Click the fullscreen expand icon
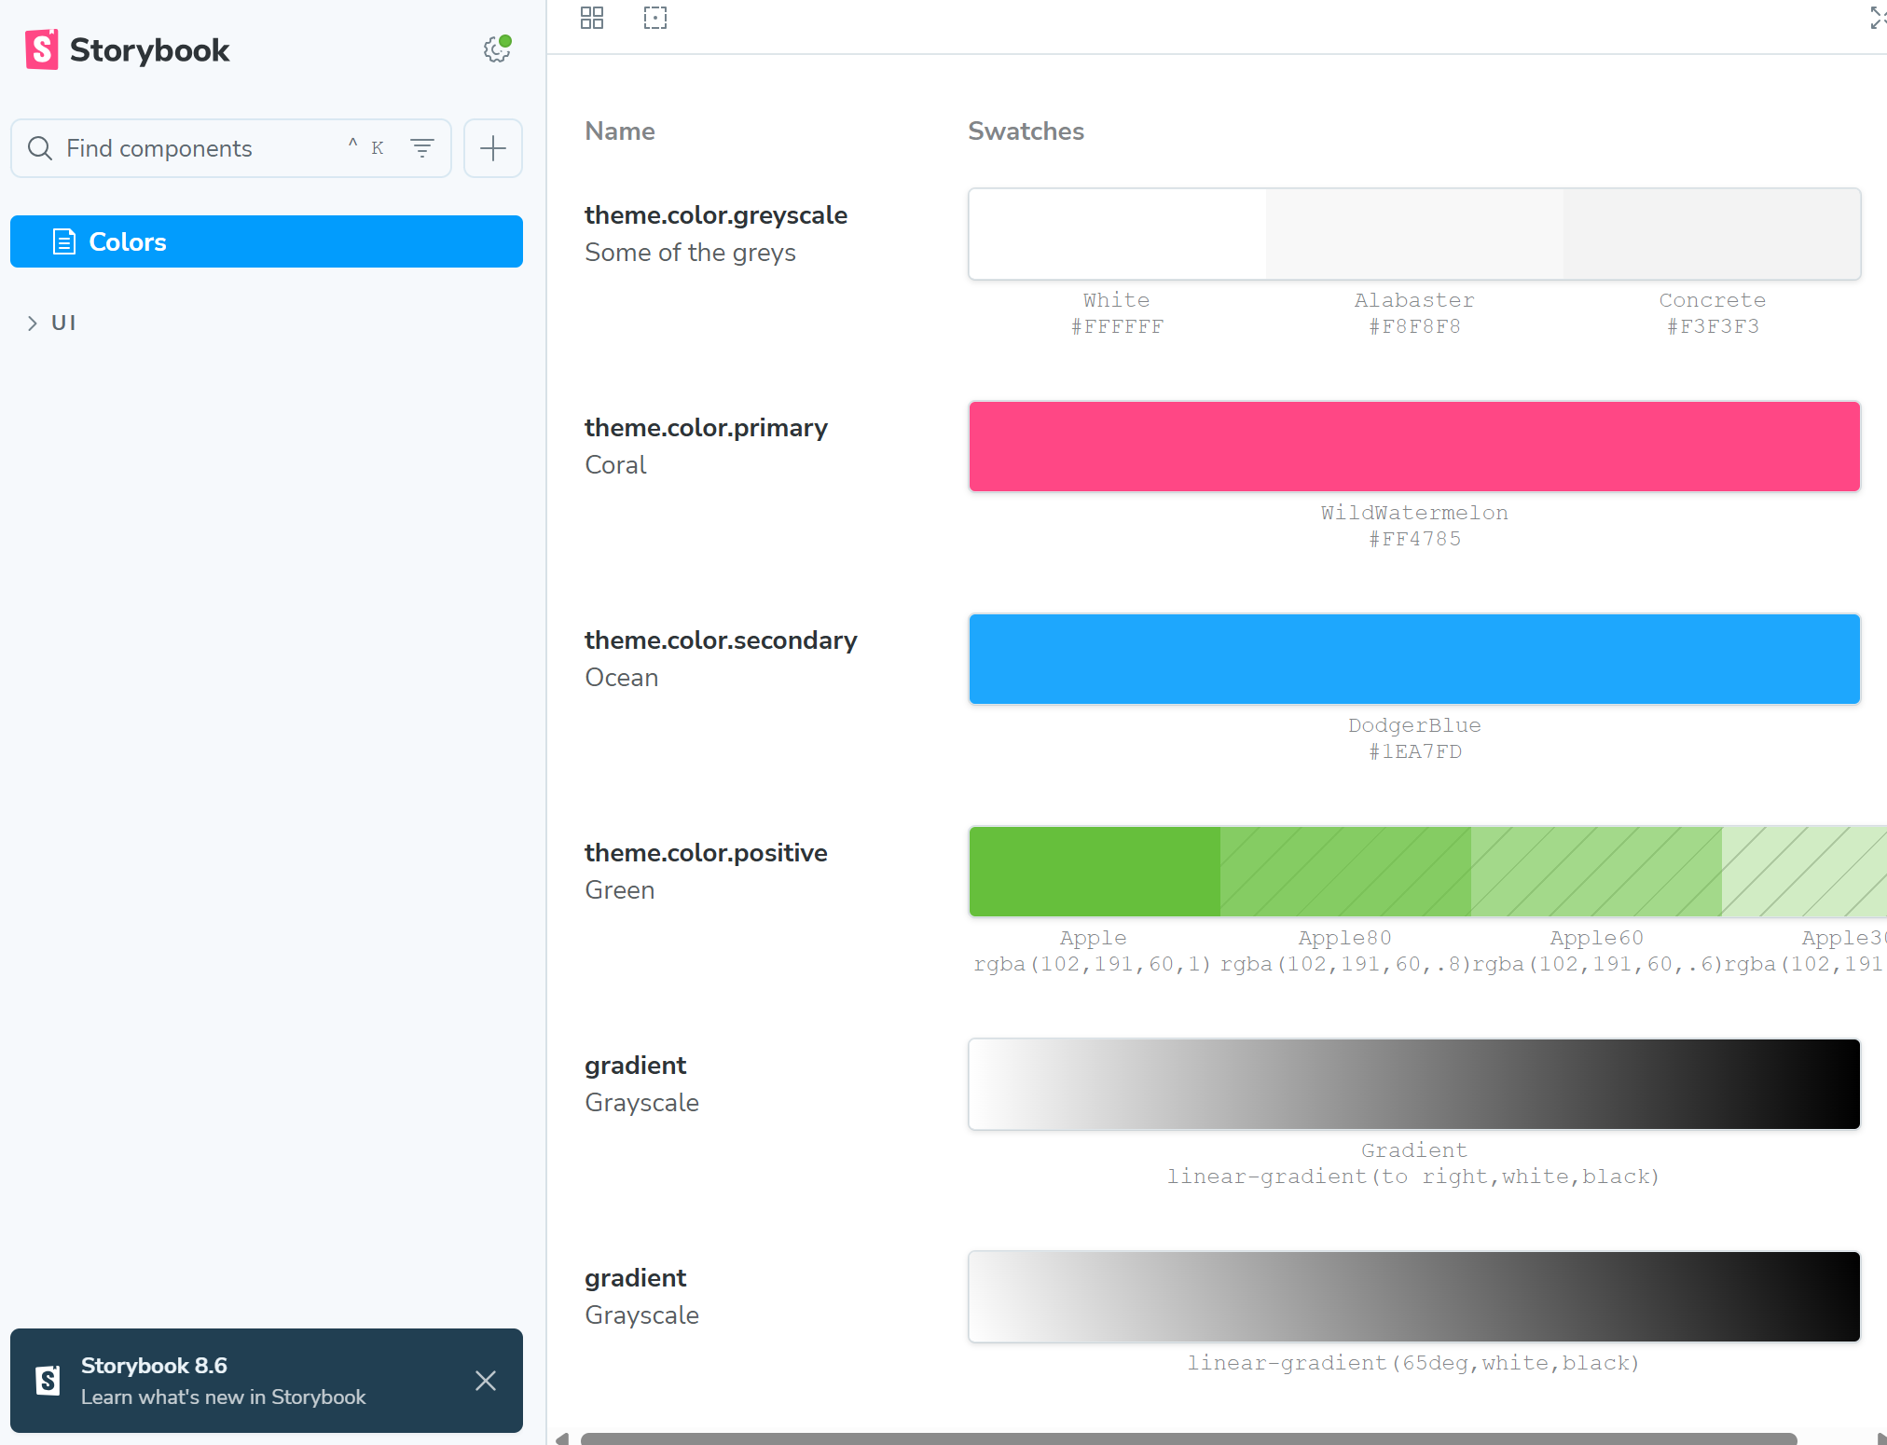Image resolution: width=1887 pixels, height=1445 pixels. [x=1877, y=18]
